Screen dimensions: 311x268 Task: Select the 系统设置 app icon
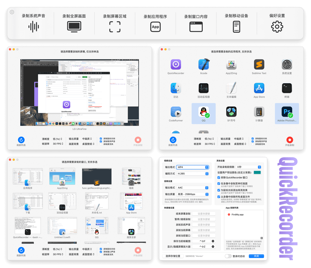pyautogui.click(x=287, y=64)
